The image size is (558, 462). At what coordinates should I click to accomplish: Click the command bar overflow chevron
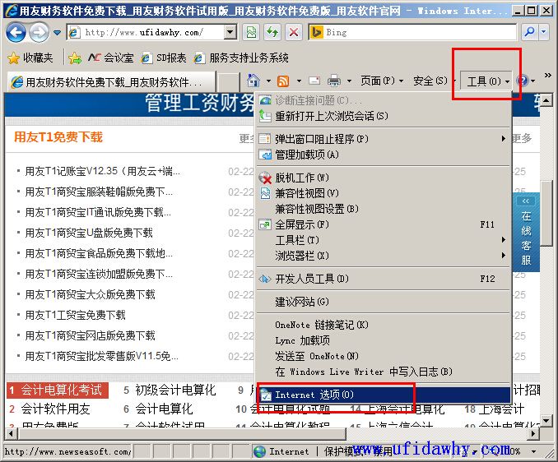[548, 76]
